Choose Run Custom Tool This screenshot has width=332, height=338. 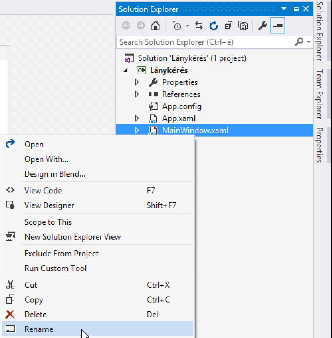click(x=97, y=268)
